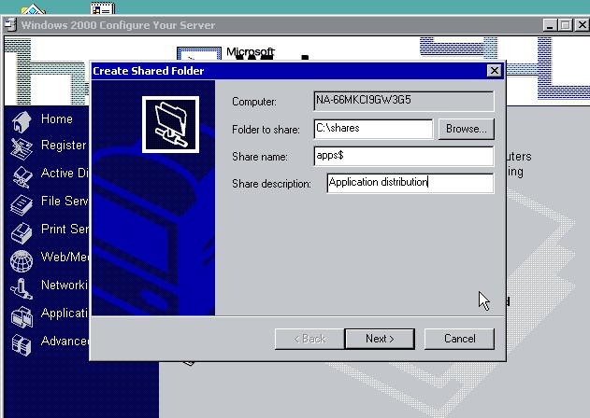Cancel the Create Shared Folder wizard
Image resolution: width=590 pixels, height=418 pixels.
(x=459, y=339)
